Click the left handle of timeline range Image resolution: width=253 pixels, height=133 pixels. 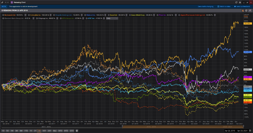[122, 126]
